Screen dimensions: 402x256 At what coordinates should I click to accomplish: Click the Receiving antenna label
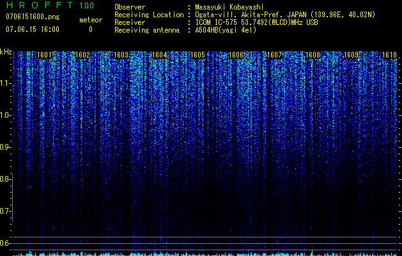[147, 30]
